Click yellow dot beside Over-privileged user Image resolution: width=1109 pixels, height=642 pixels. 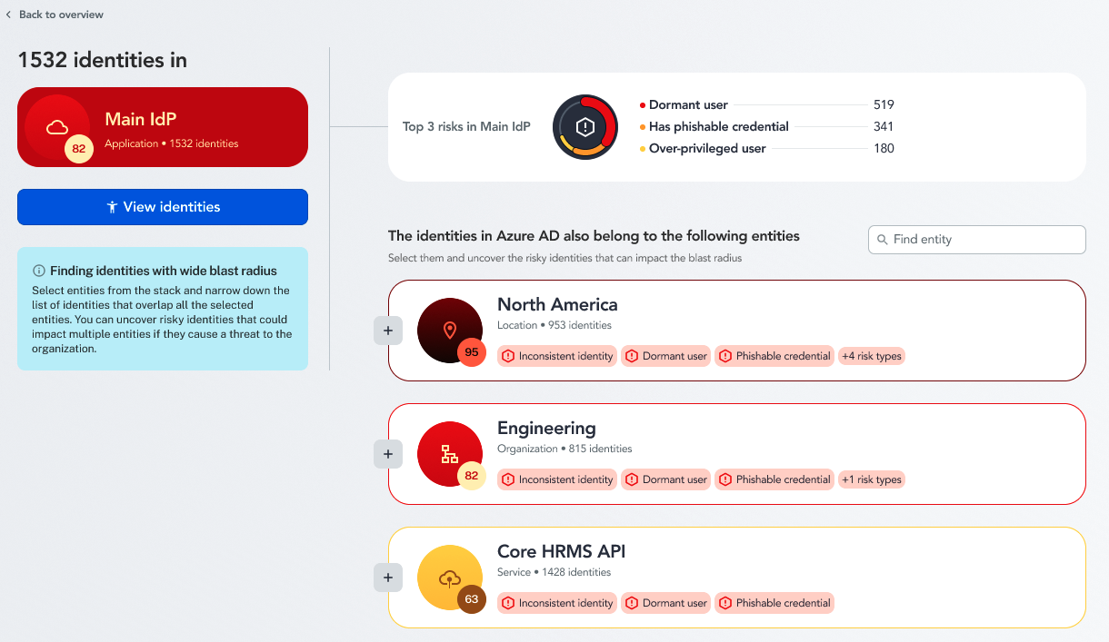[643, 149]
